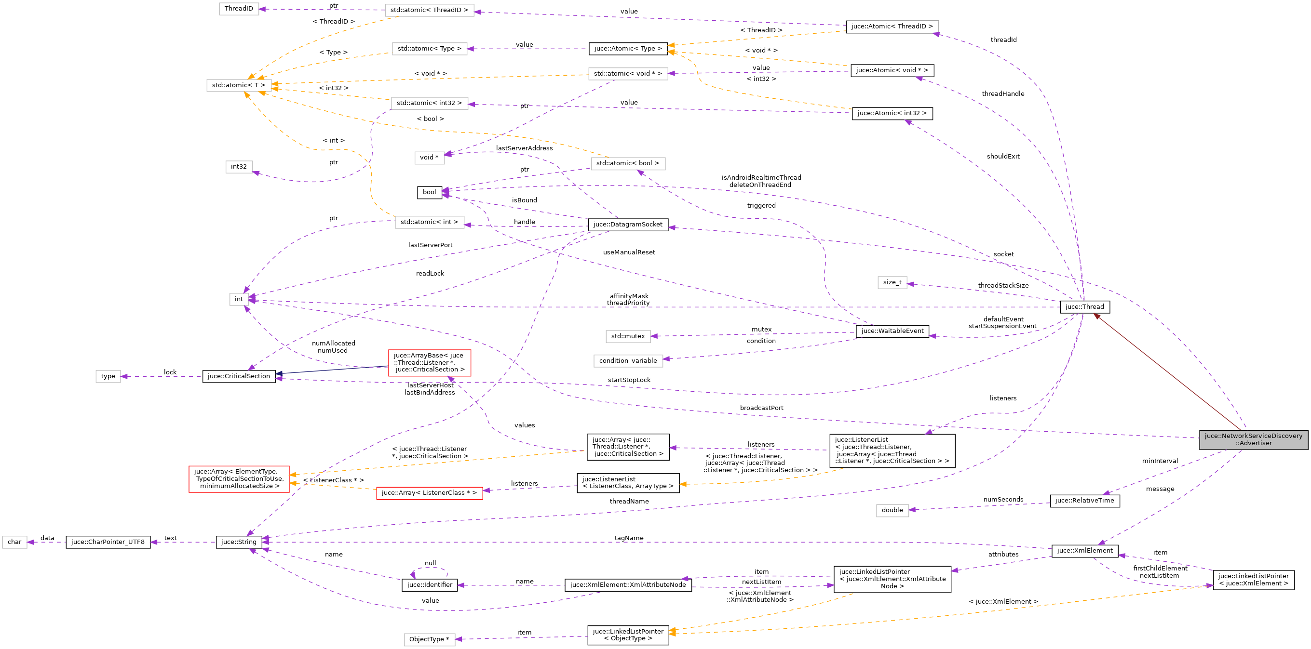Open the juce::Atomic< int32 > box
The height and width of the screenshot is (649, 1311).
[892, 113]
